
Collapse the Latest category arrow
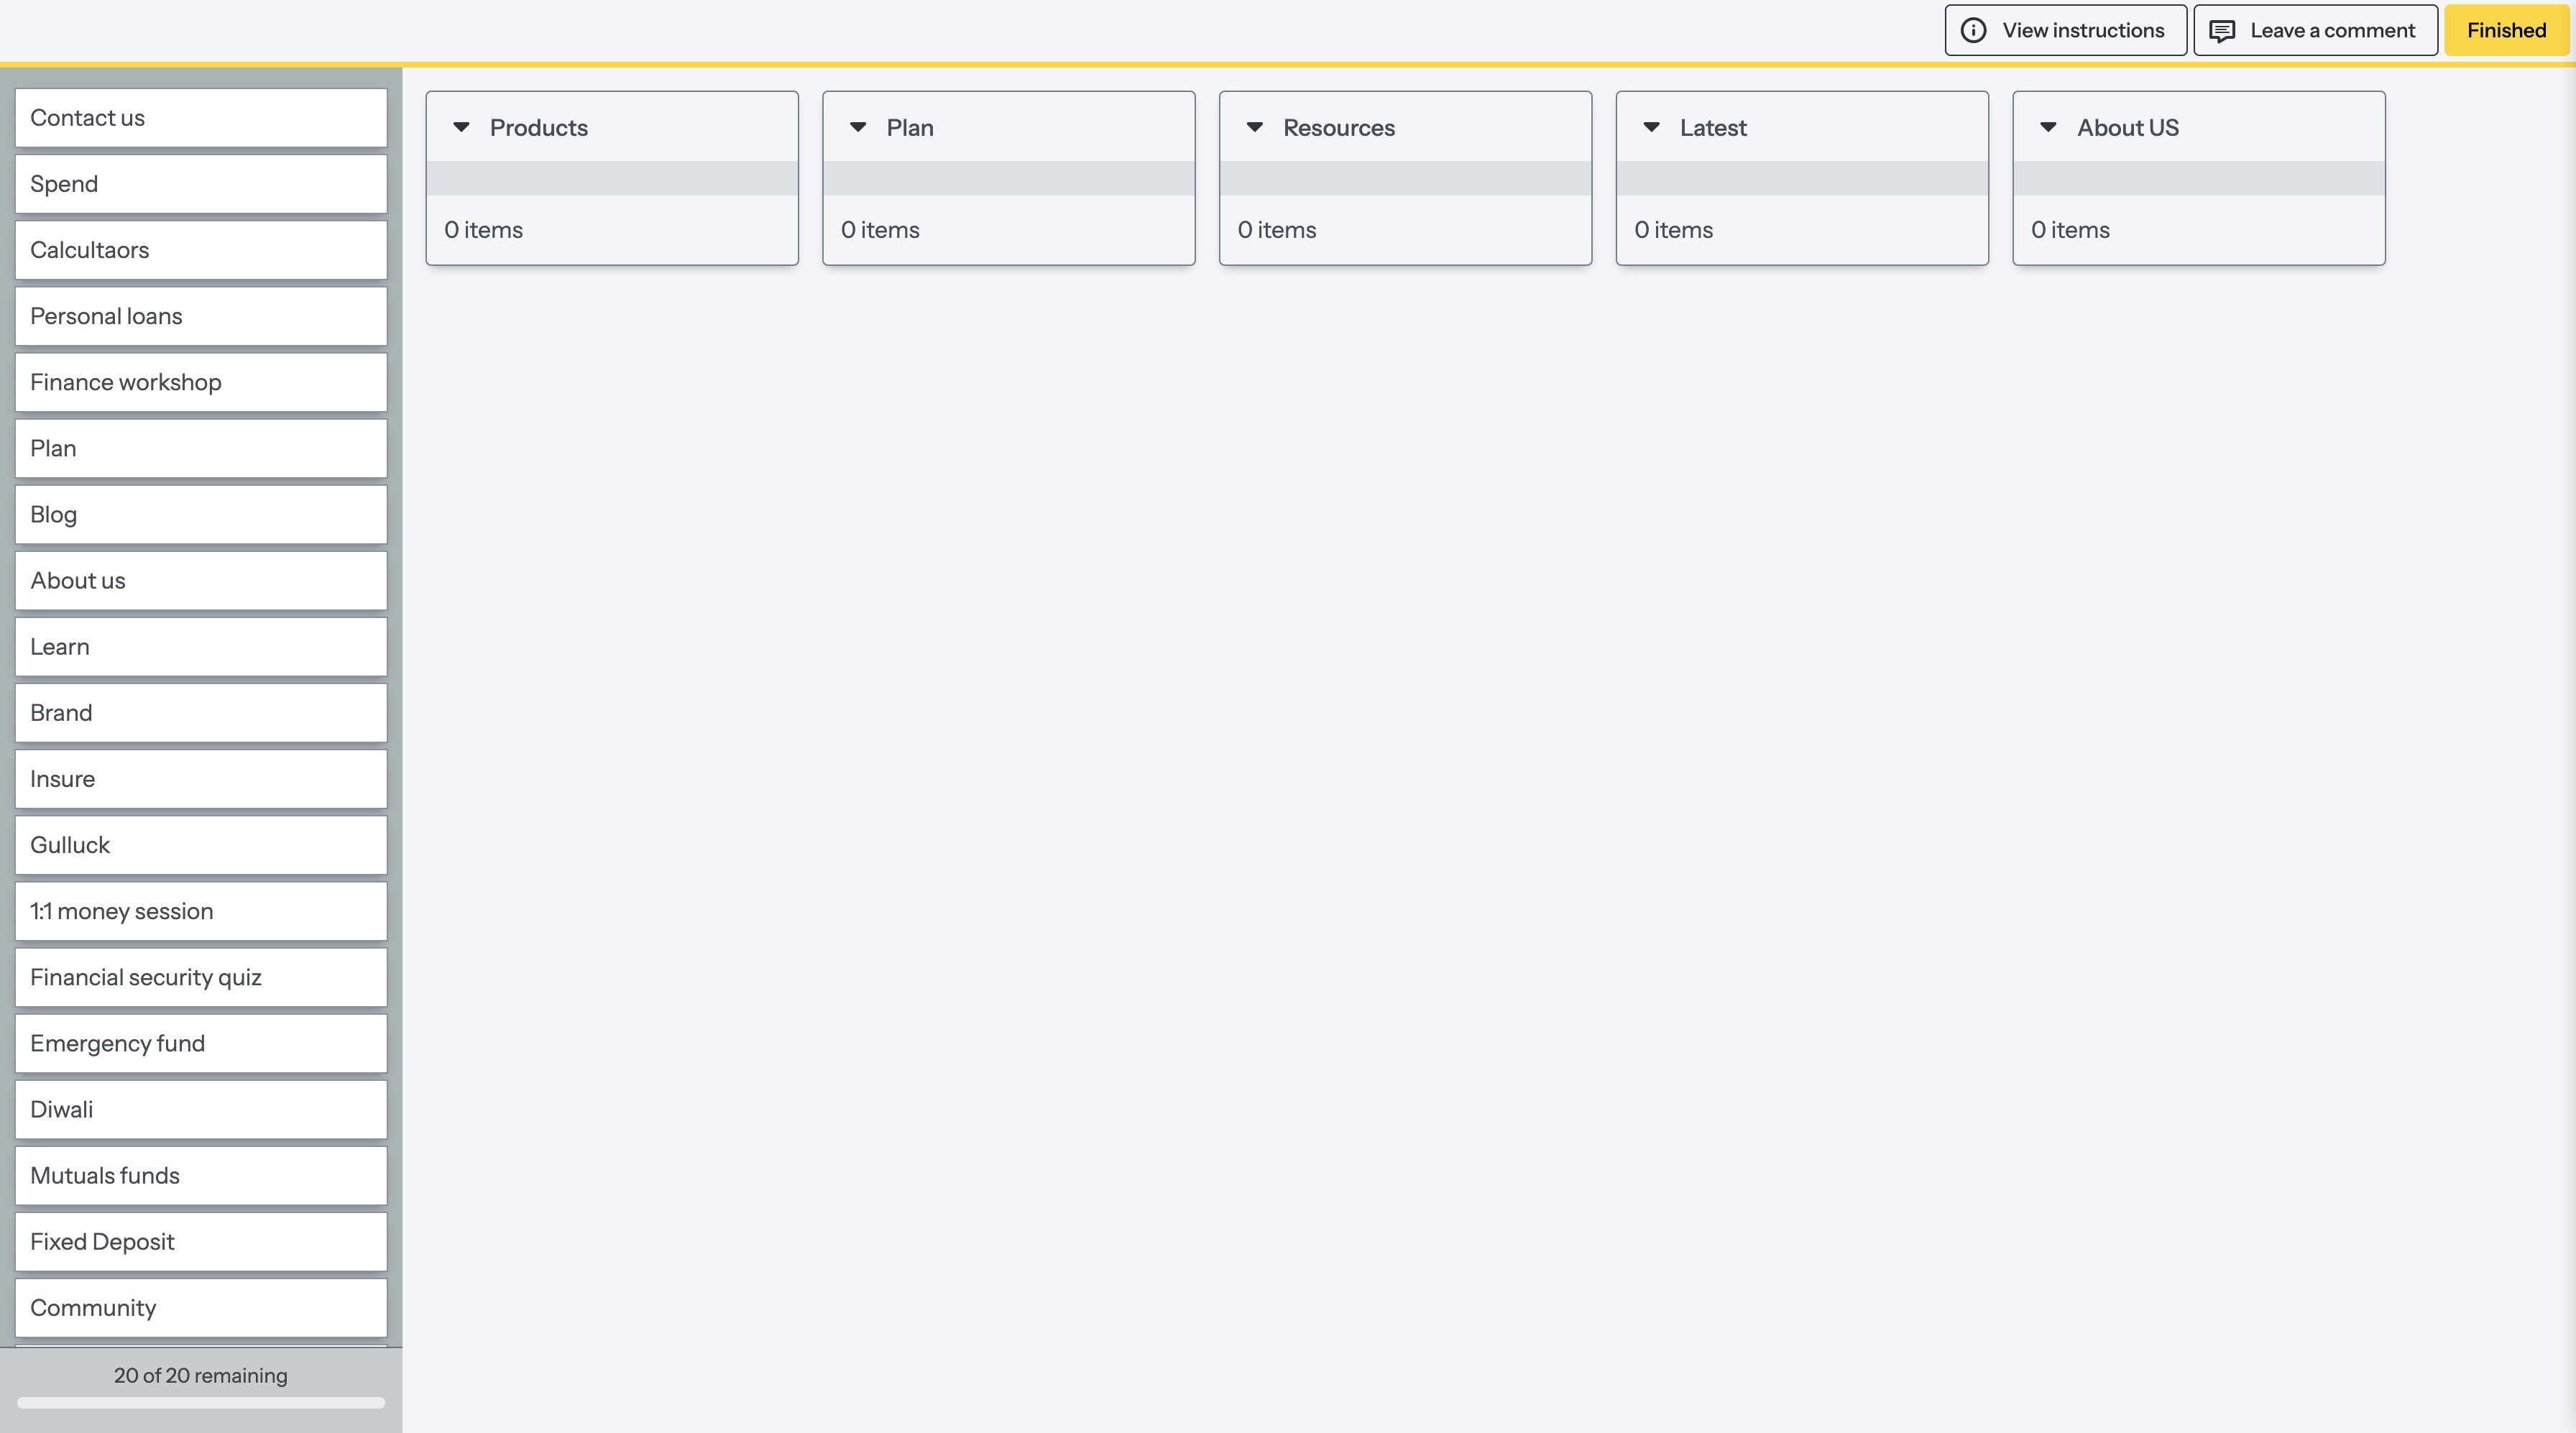tap(1652, 127)
